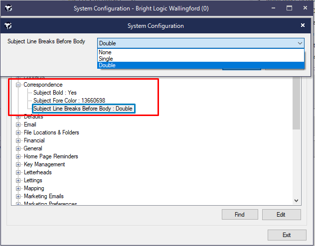Select Subject Line Breaks Before Body item
This screenshot has width=315, height=246.
pyautogui.click(x=84, y=109)
